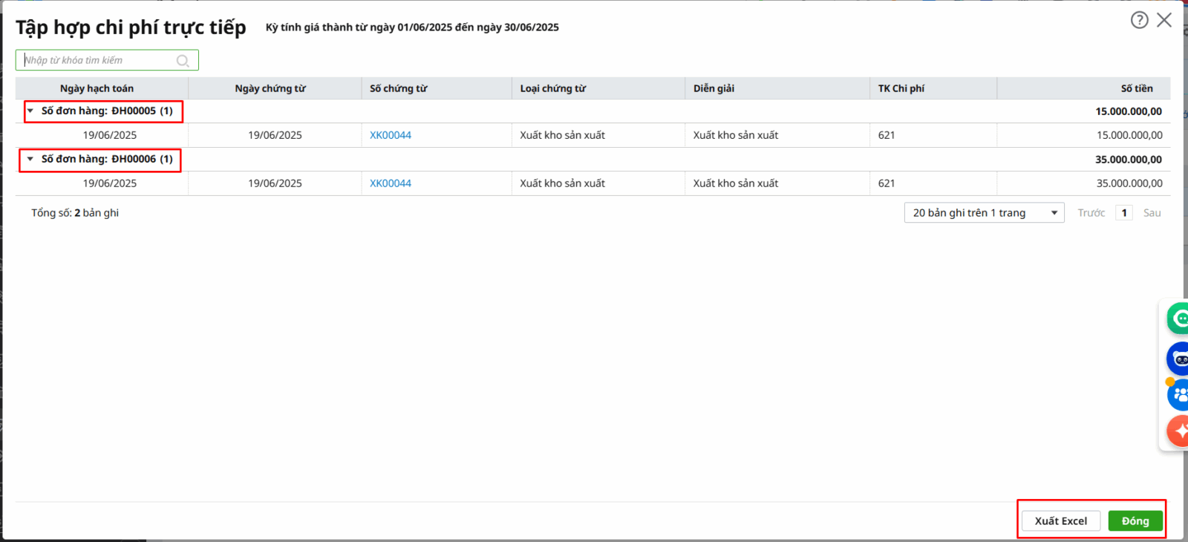The width and height of the screenshot is (1188, 542).
Task: Open the blue community people widget
Action: coord(1178,394)
